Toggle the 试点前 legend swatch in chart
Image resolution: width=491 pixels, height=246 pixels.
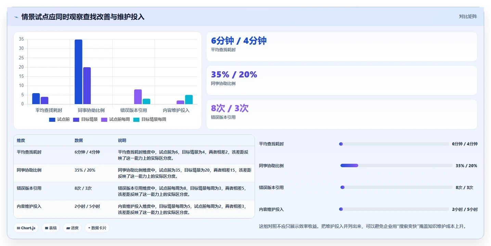click(x=52, y=119)
